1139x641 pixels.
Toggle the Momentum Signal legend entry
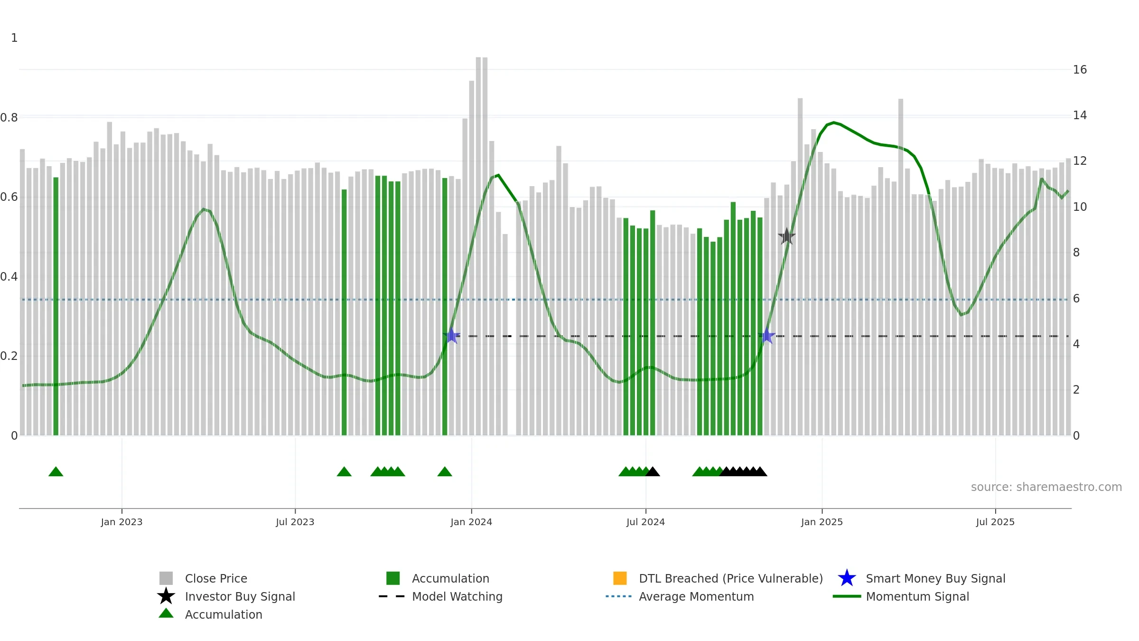(x=901, y=596)
